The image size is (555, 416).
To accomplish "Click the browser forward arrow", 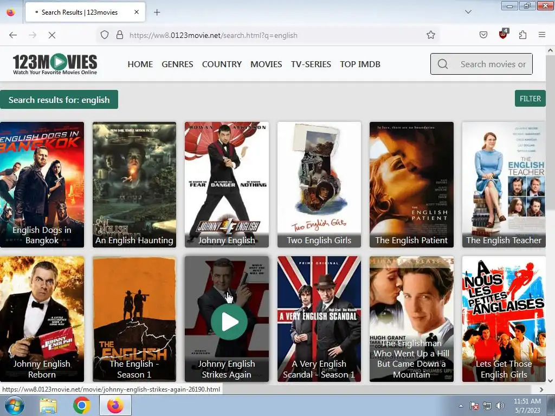I will pos(33,35).
